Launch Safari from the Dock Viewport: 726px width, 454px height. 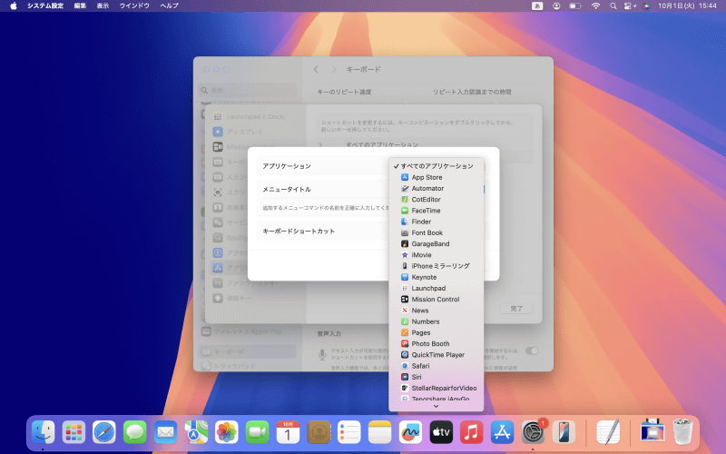pos(104,432)
